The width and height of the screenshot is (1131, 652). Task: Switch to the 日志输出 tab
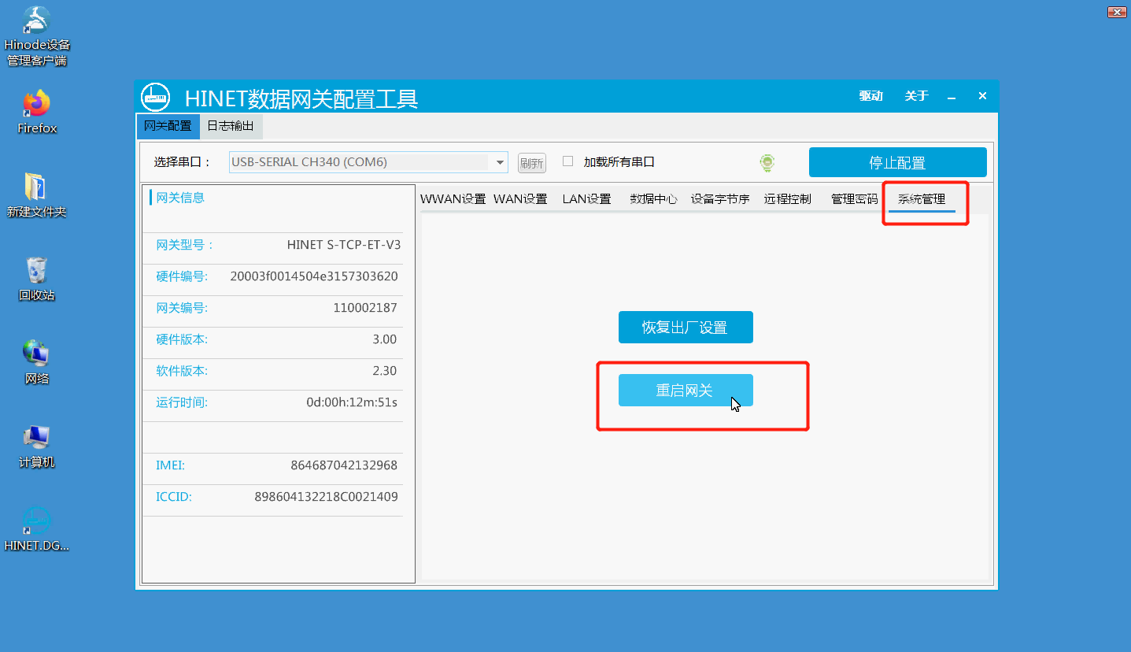coord(230,126)
